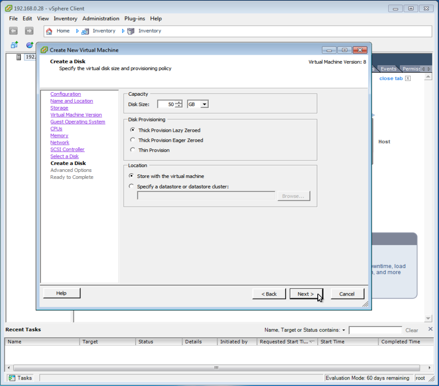This screenshot has width=439, height=386.
Task: Open the View menu
Action: coord(43,19)
